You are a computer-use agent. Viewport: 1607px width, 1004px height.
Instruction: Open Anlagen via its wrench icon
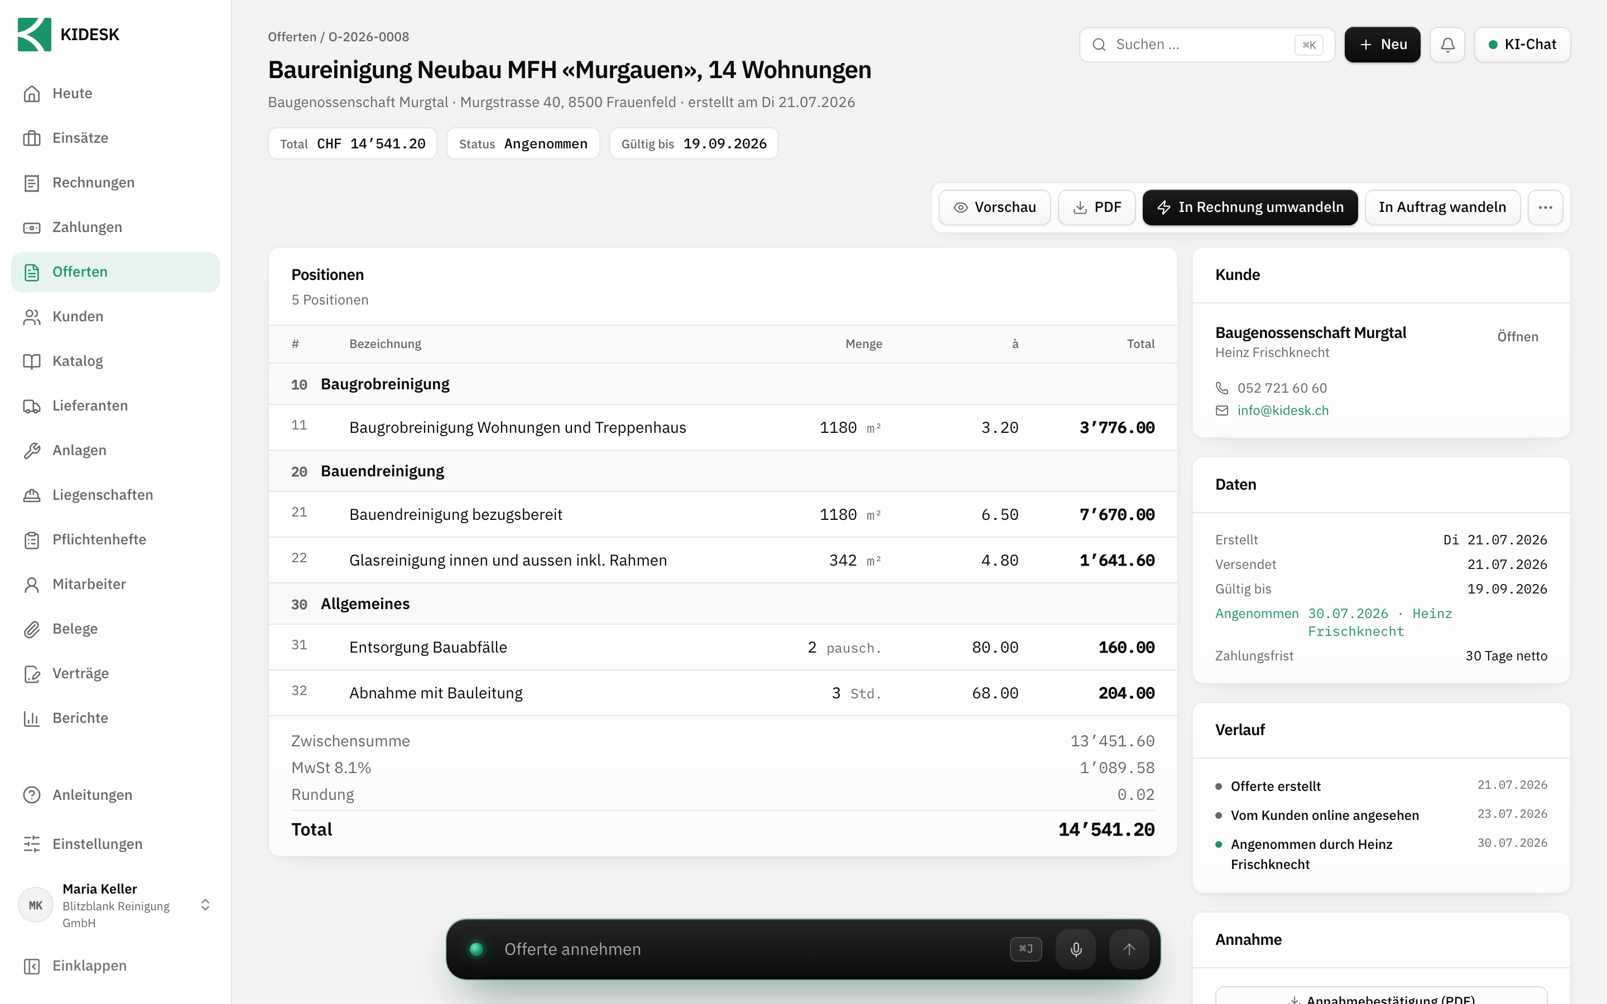tap(32, 450)
